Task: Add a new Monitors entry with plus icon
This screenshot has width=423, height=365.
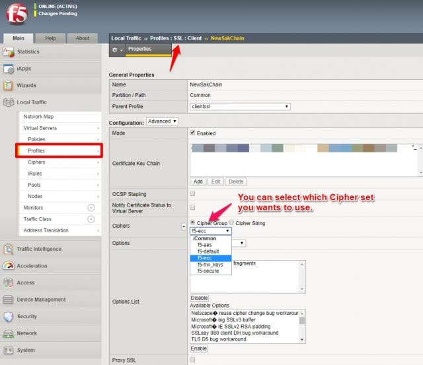Action: [x=91, y=208]
